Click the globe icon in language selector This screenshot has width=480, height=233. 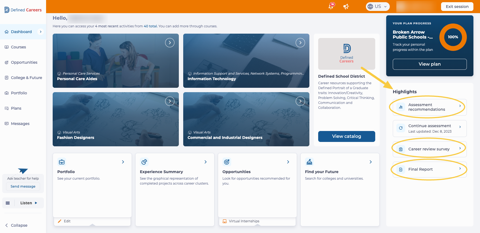370,7
